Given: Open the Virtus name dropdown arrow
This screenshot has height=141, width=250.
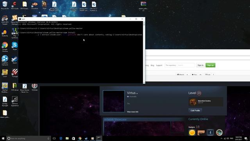Looking at the screenshot, I should (137, 93).
